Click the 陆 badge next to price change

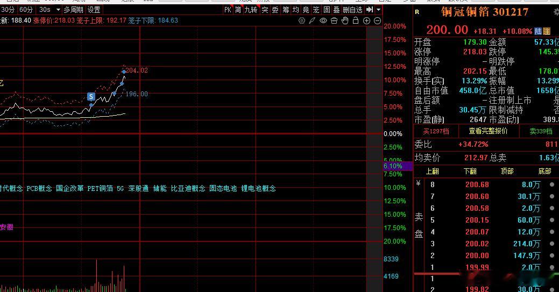coord(538,31)
